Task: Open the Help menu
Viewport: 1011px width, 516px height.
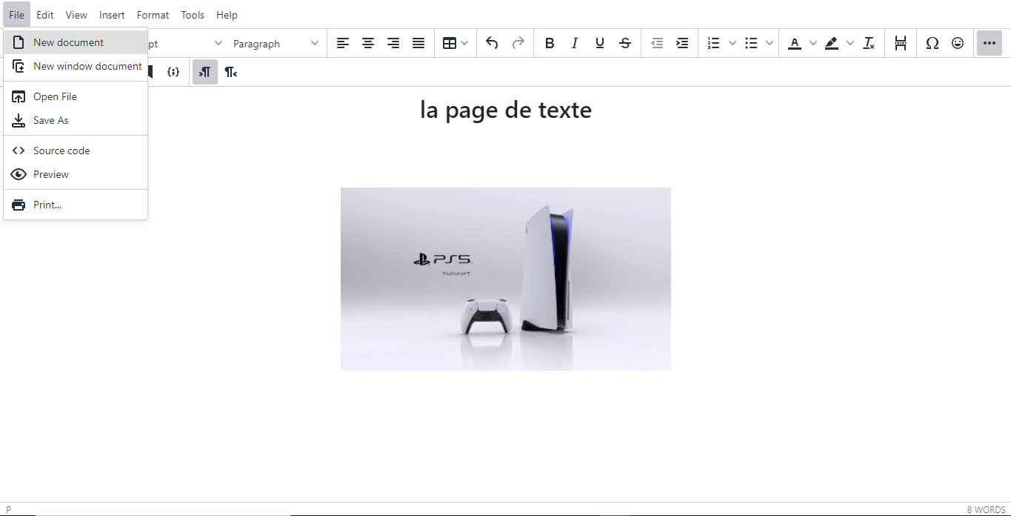Action: coord(227,15)
